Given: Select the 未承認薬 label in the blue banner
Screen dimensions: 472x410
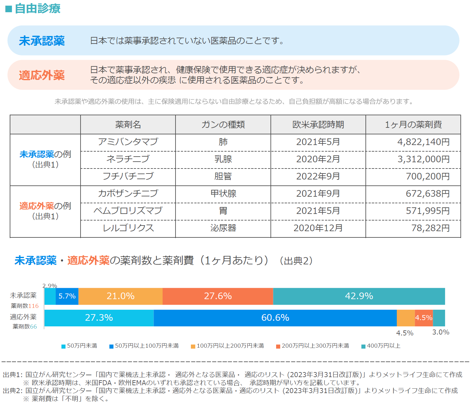Looking at the screenshot, I should point(42,41).
